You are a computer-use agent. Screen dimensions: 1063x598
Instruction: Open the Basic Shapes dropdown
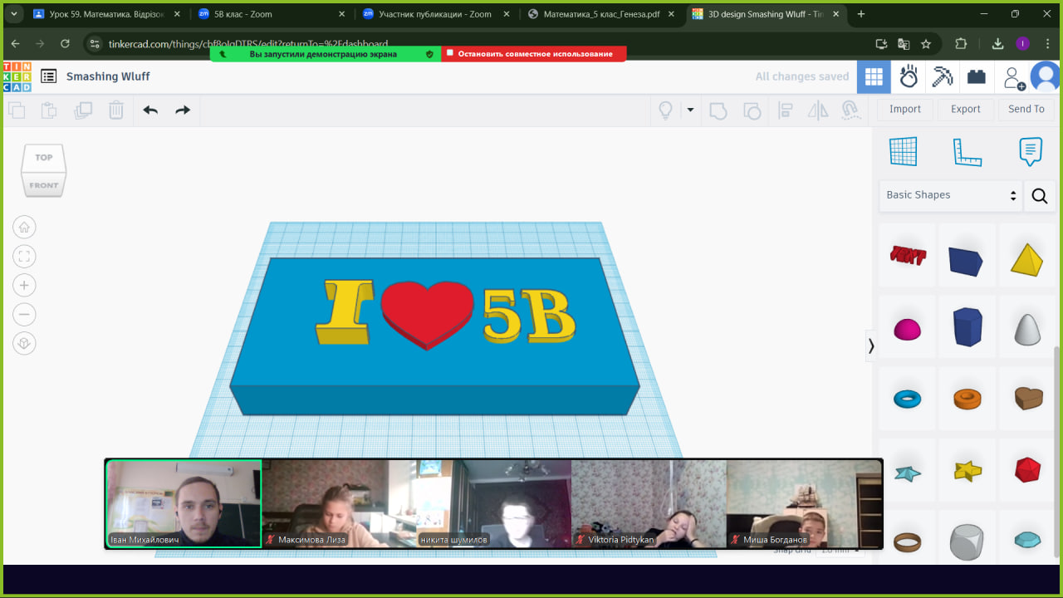(x=951, y=195)
